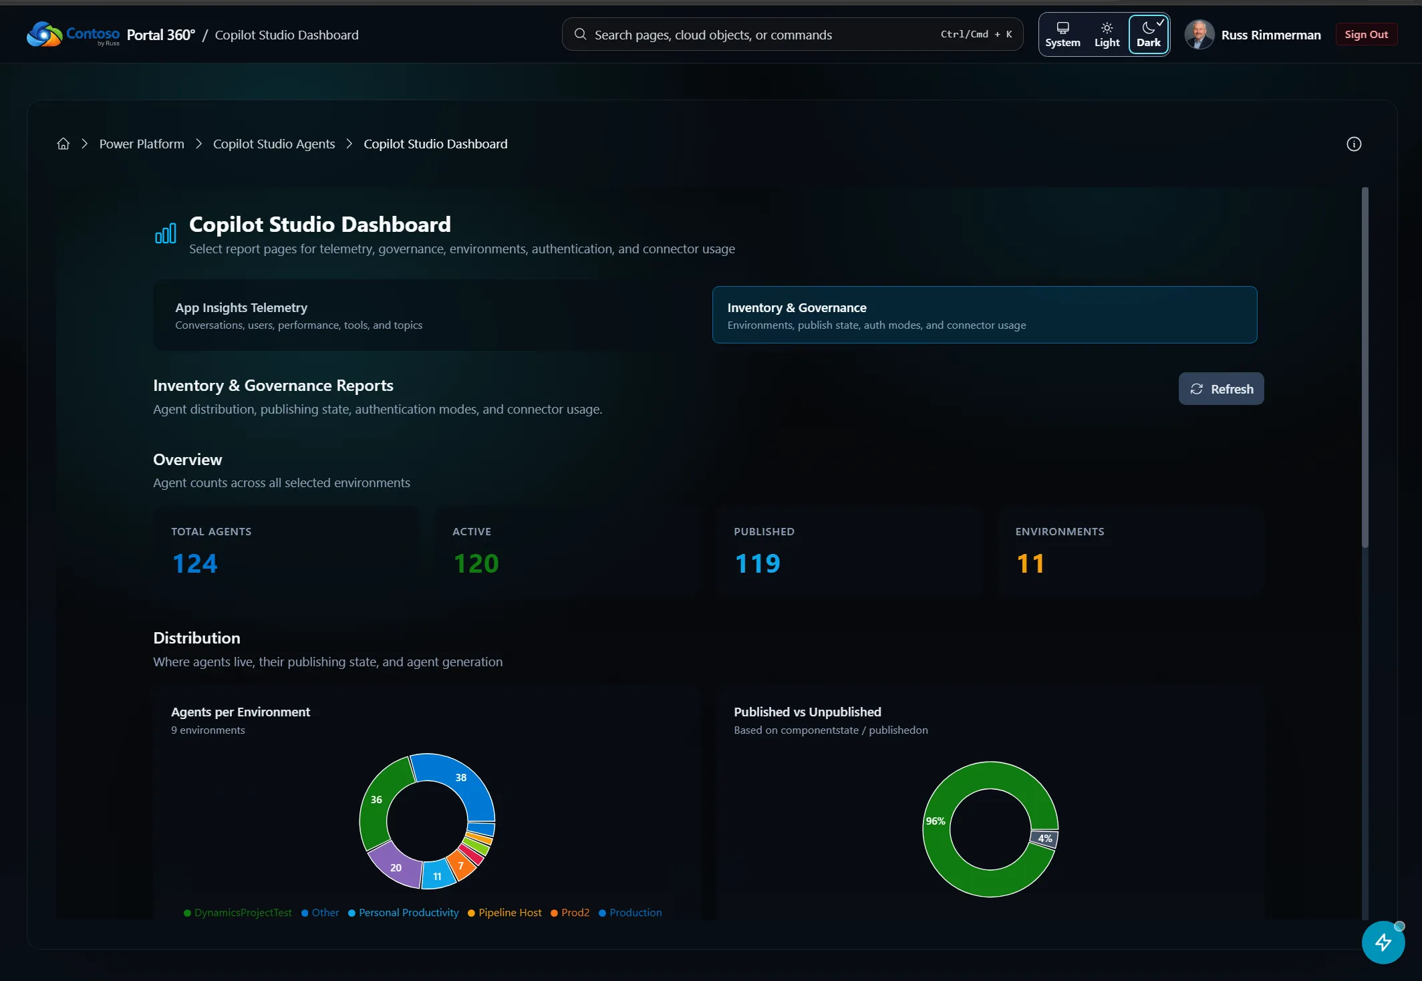The image size is (1422, 981).
Task: Click the Published 119 card
Action: pyautogui.click(x=849, y=551)
